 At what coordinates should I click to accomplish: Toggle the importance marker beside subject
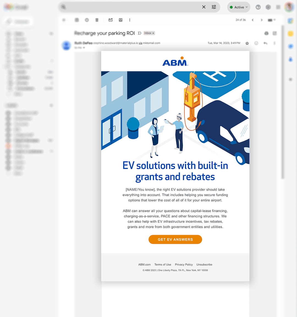click(x=139, y=33)
